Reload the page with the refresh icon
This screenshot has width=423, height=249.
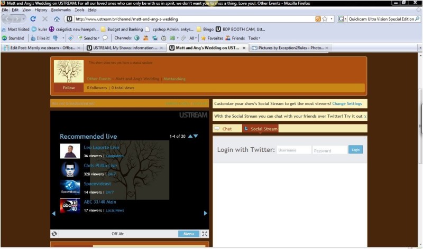(x=33, y=19)
